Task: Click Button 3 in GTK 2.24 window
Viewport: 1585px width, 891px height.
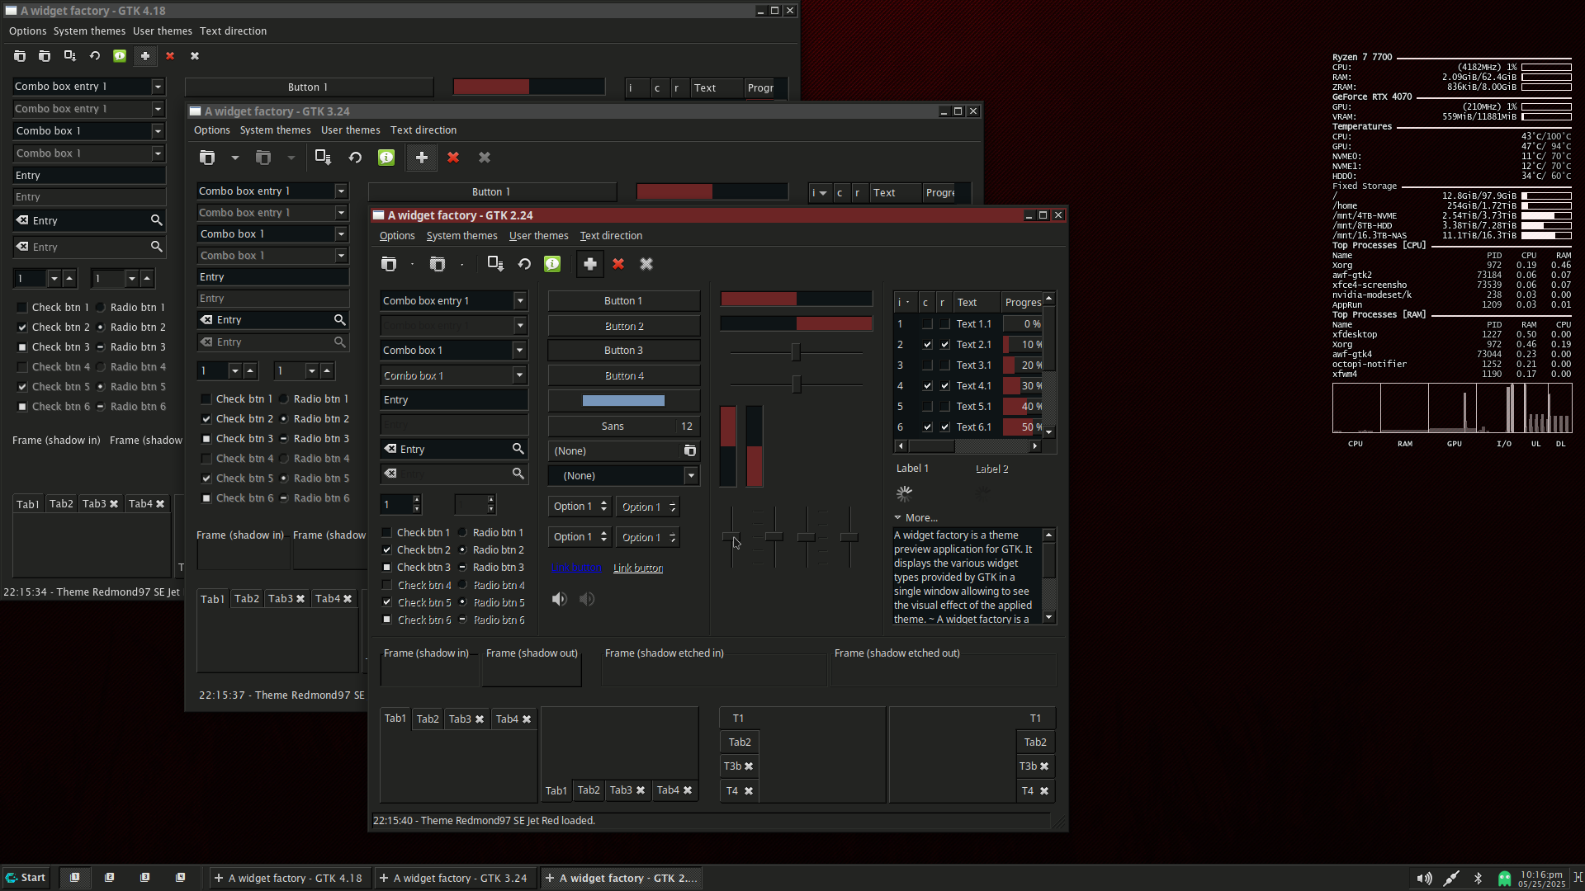Action: [623, 351]
